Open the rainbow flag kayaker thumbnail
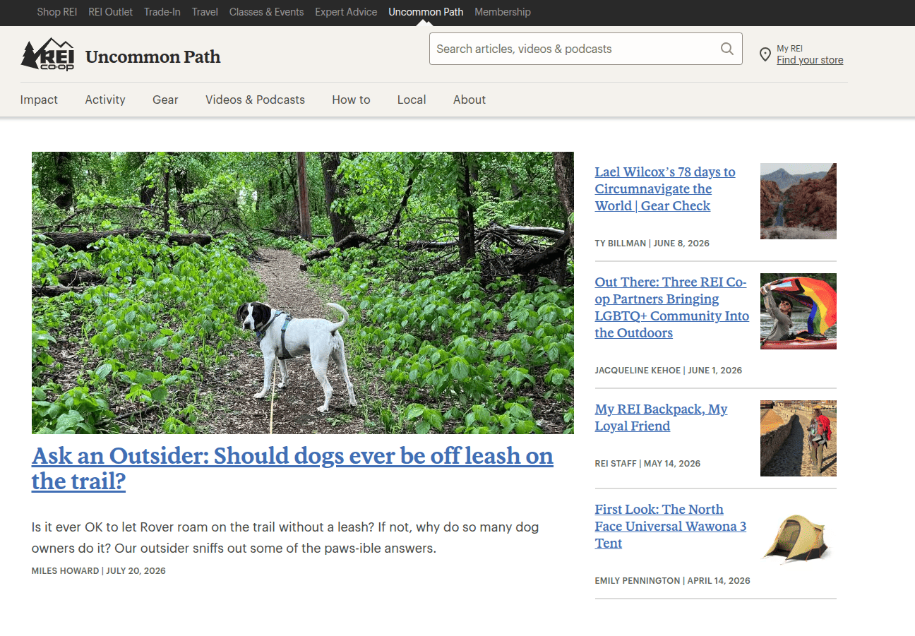 point(799,311)
